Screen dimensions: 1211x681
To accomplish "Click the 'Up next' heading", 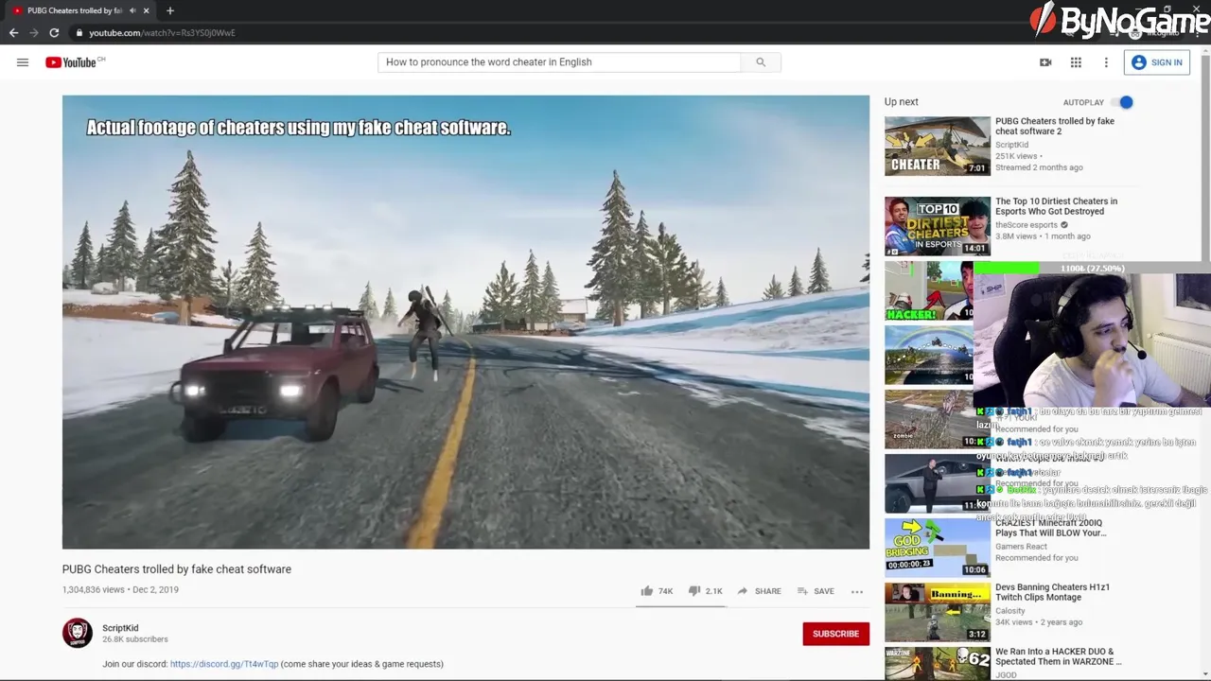I will pyautogui.click(x=902, y=102).
